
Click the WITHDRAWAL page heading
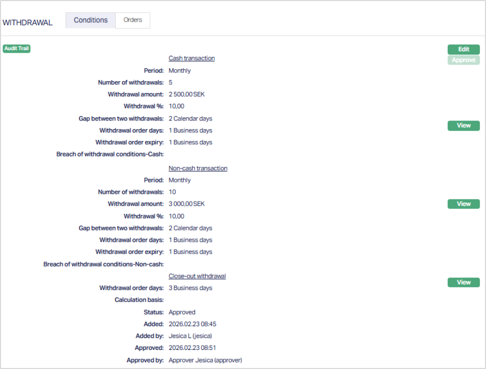click(27, 23)
